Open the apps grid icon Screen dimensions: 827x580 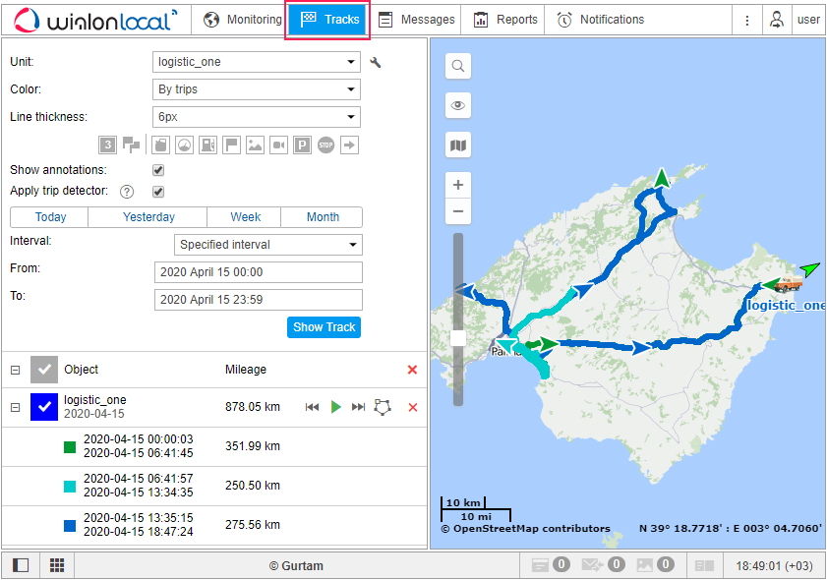57,566
